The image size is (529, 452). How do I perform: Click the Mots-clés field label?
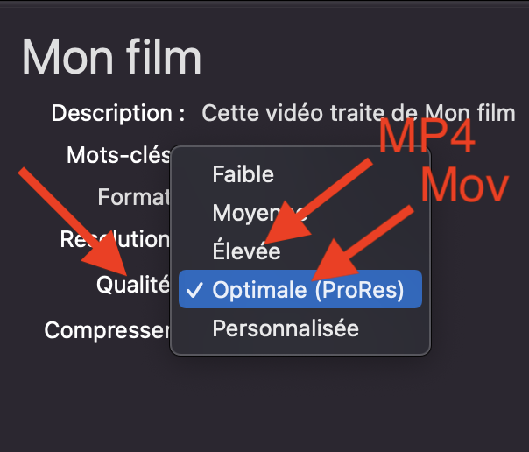click(118, 155)
